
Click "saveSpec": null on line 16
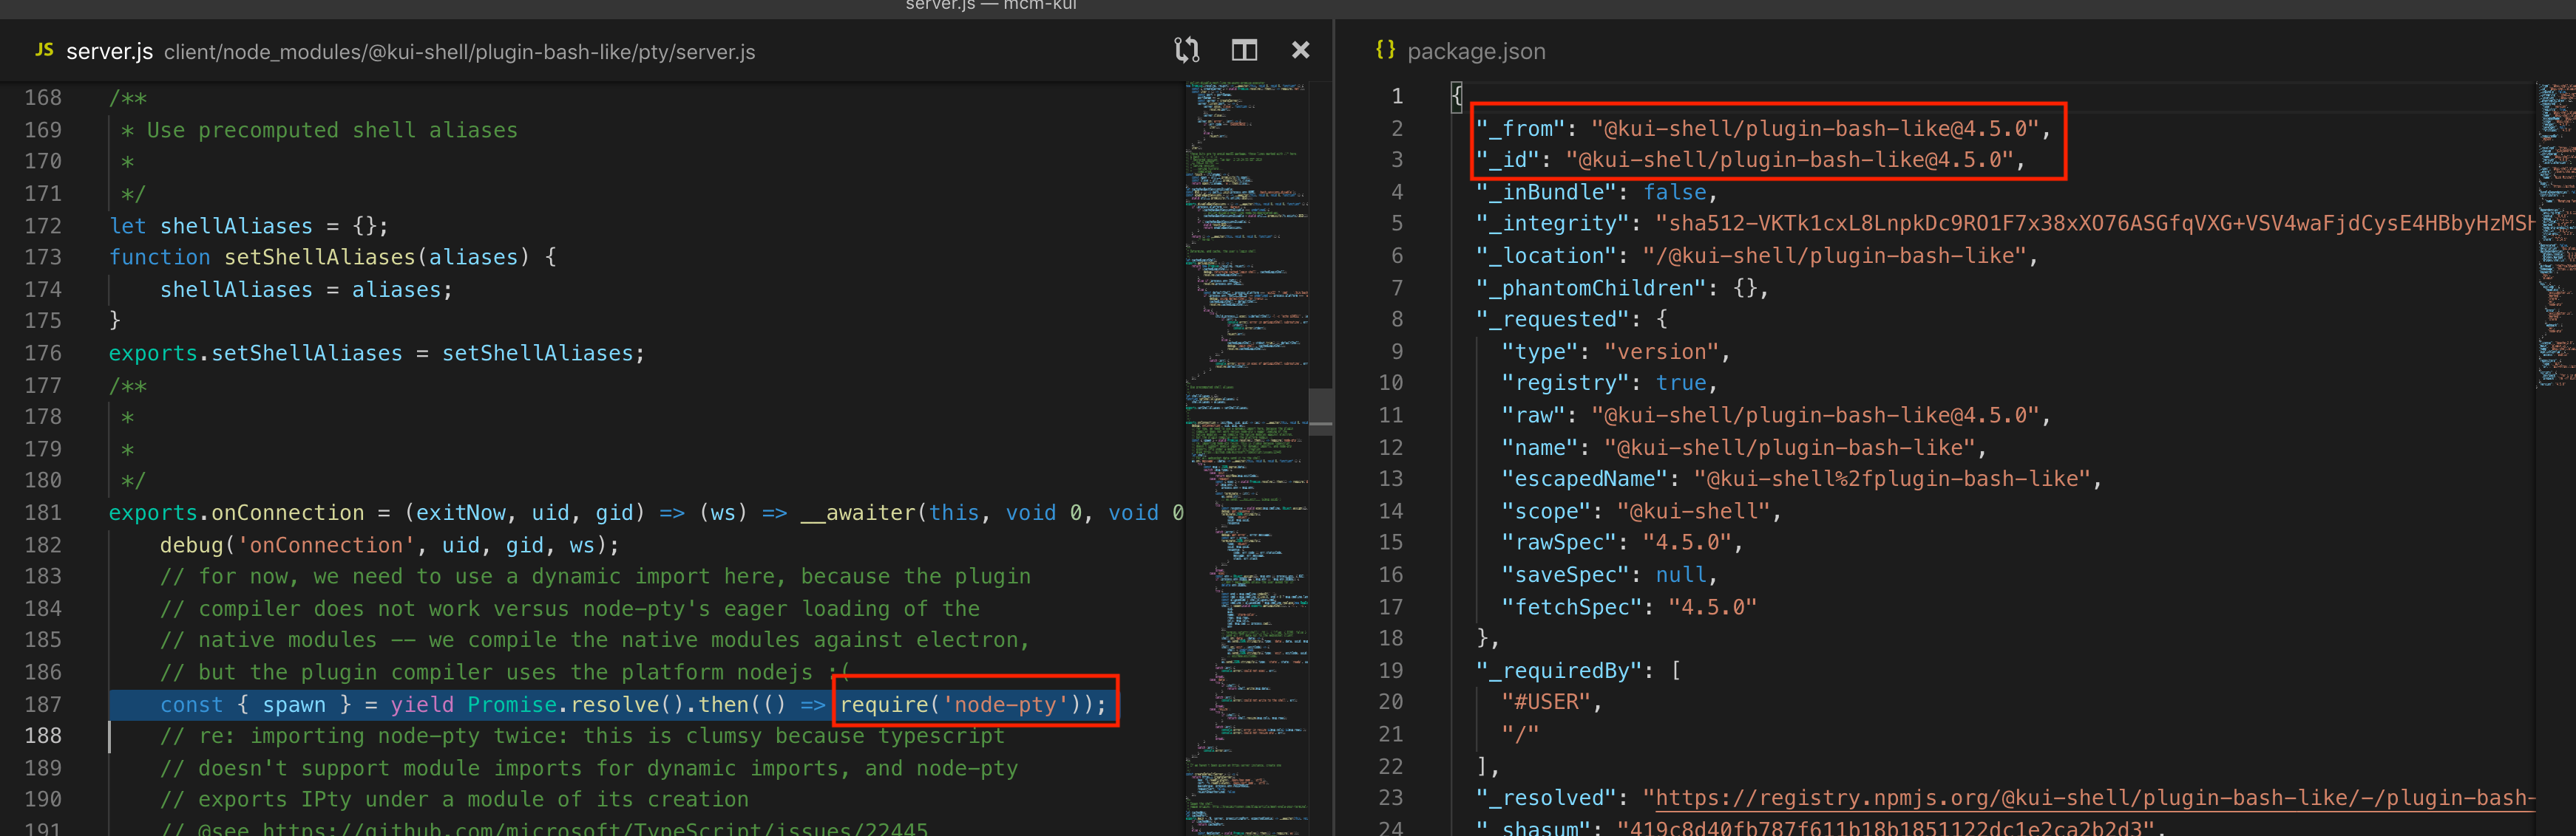(1604, 575)
